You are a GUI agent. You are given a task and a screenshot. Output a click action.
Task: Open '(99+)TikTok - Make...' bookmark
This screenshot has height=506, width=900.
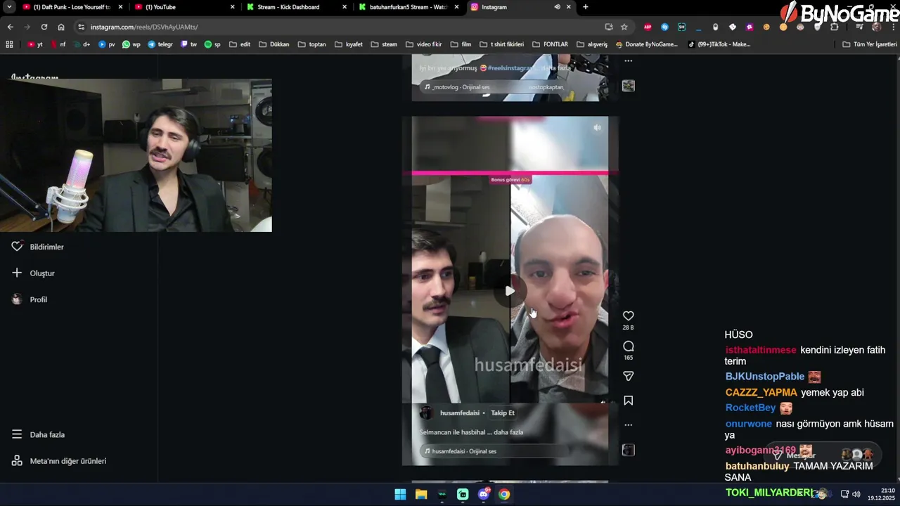(x=720, y=44)
